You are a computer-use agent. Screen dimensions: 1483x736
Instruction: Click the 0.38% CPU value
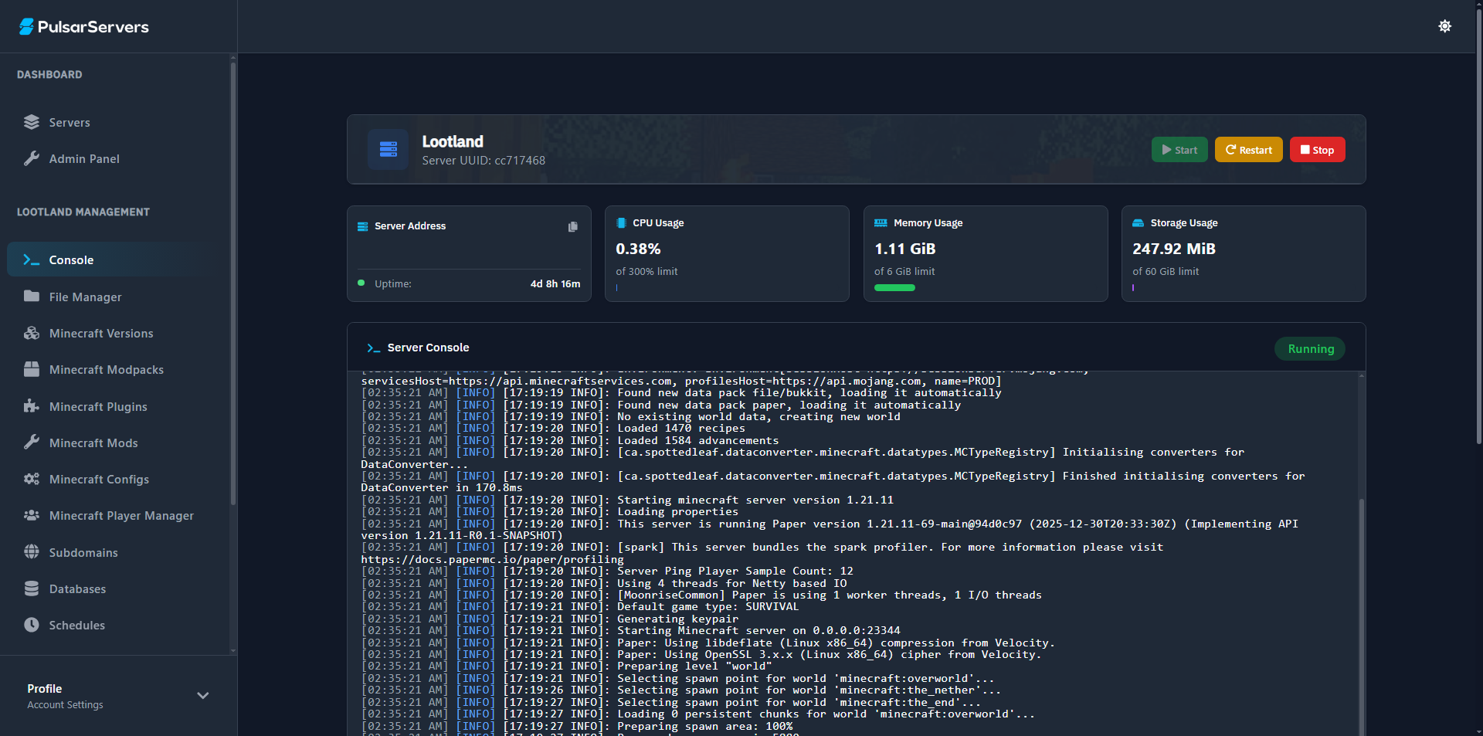pos(638,249)
